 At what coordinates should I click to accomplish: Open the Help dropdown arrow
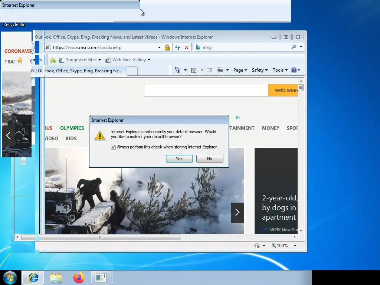(x=299, y=70)
